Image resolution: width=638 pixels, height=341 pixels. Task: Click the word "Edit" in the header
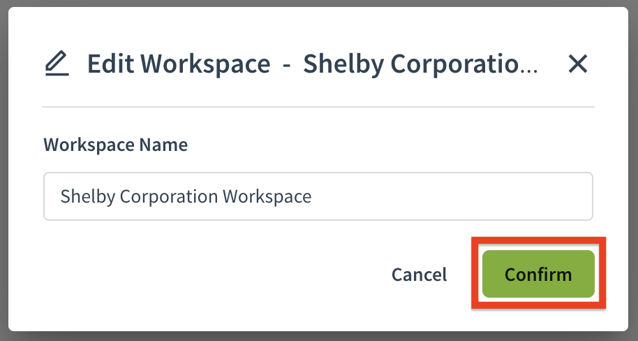pyautogui.click(x=111, y=64)
